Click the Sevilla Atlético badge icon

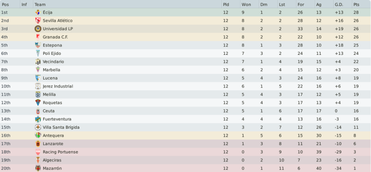click(x=38, y=20)
